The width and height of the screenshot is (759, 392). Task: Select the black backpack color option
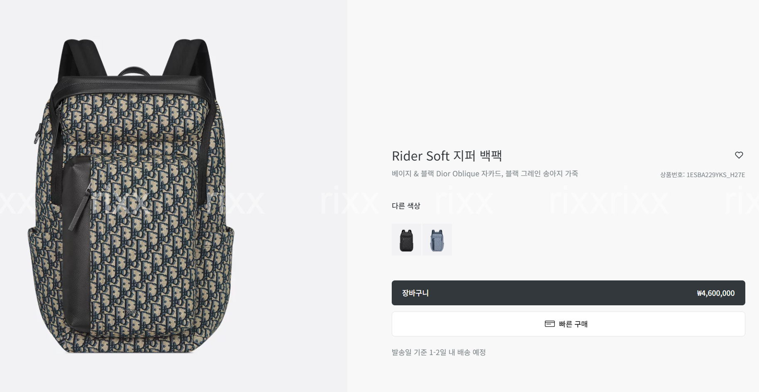click(x=406, y=240)
